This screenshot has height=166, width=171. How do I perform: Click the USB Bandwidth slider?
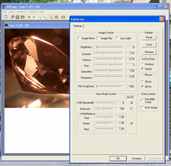tap(104, 103)
